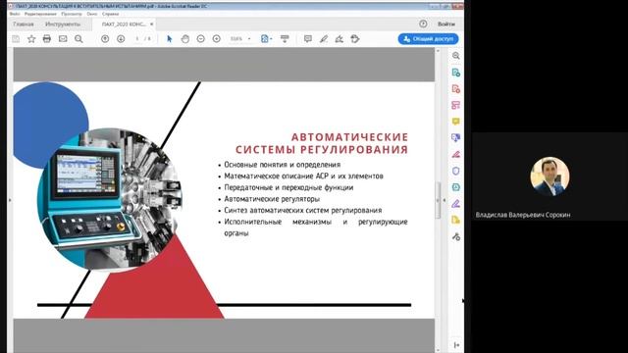
Task: Open the Справка menu
Action: pos(110,14)
